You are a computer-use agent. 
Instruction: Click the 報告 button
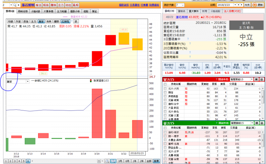point(46,5)
